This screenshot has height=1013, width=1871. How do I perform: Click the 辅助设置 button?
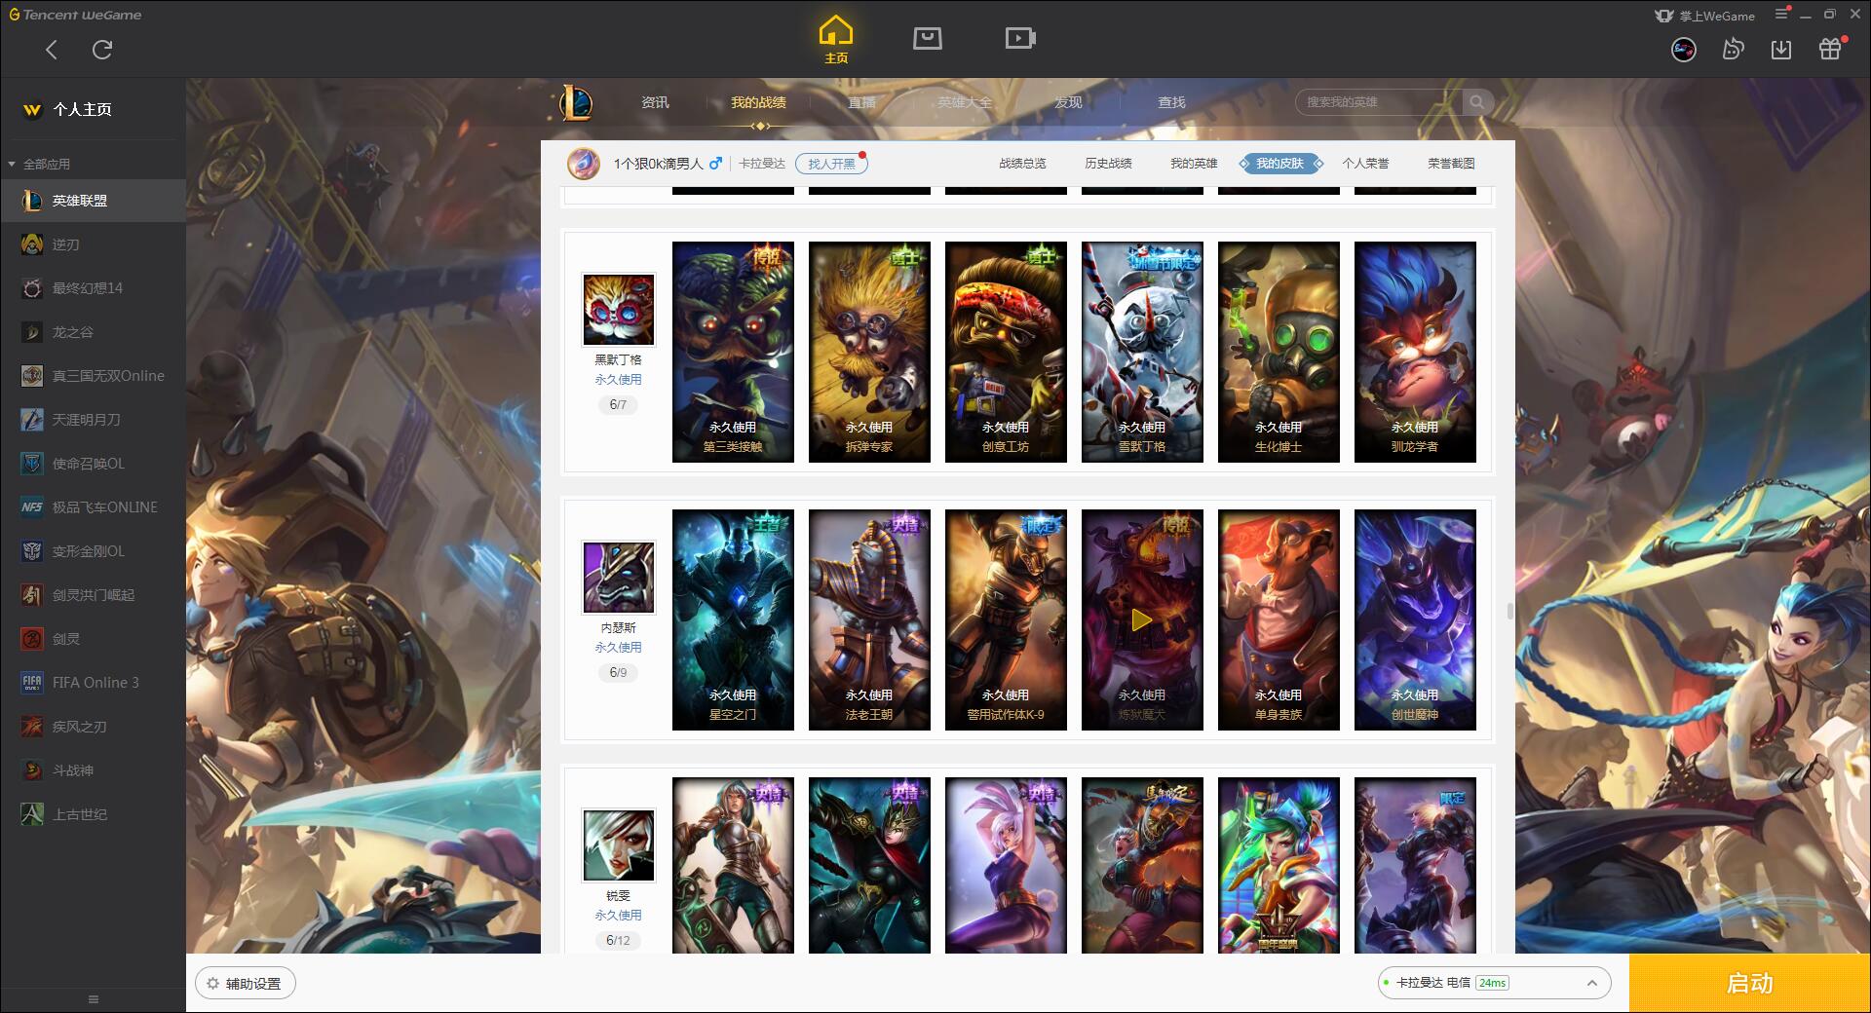point(246,984)
